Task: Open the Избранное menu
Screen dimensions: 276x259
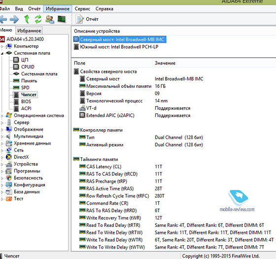Action: tap(58, 9)
